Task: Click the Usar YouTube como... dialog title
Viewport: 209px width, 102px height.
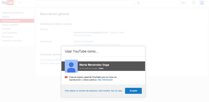Action: (82, 52)
